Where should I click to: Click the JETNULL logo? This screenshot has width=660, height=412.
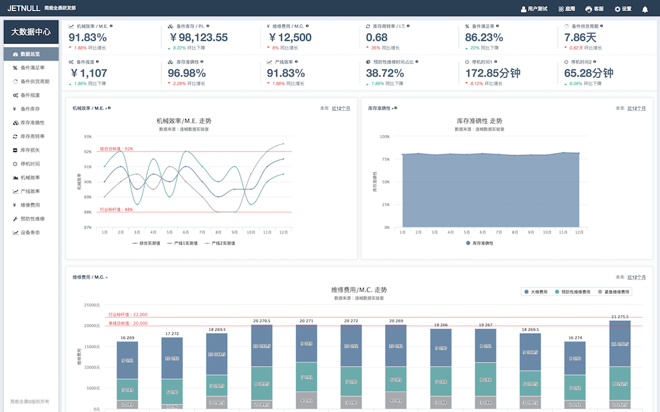point(24,9)
